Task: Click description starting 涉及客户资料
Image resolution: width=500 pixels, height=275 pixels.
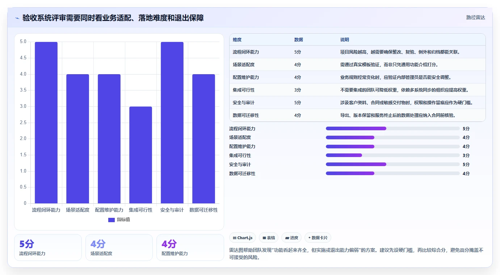Action: click(407, 103)
